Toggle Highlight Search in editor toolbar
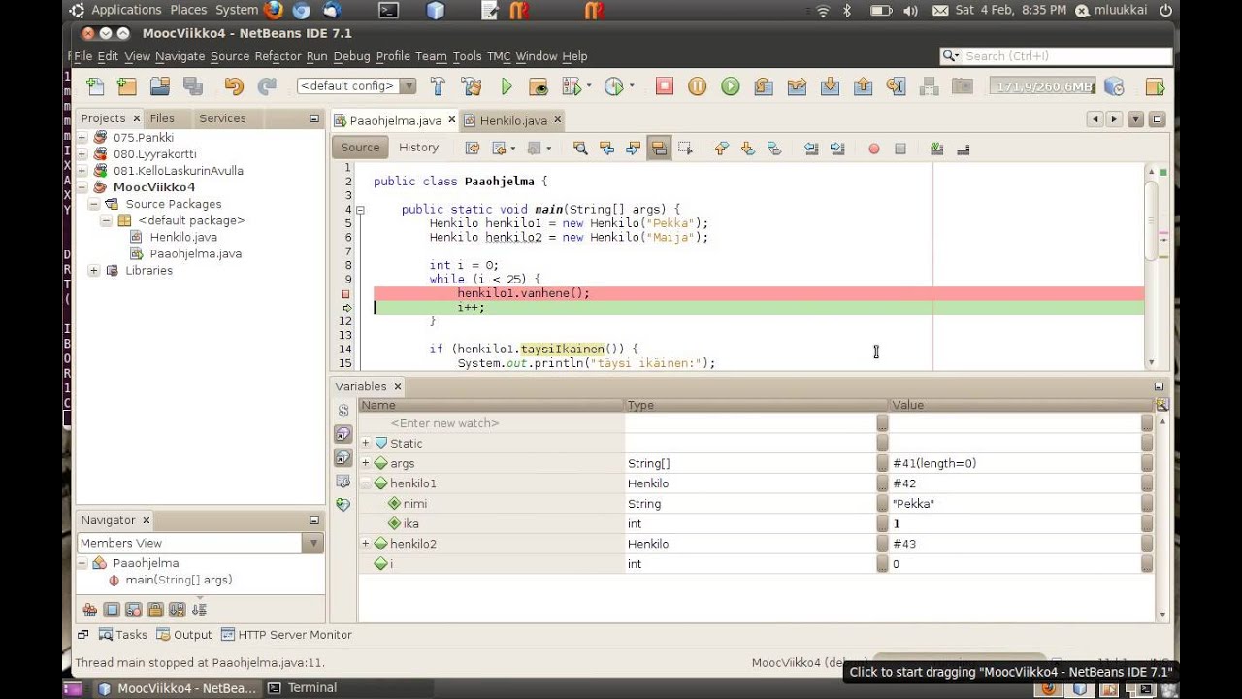This screenshot has width=1242, height=699. (660, 149)
